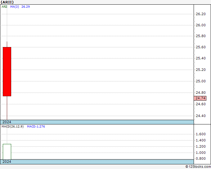Click the 24.74 current price marker

click(x=200, y=98)
